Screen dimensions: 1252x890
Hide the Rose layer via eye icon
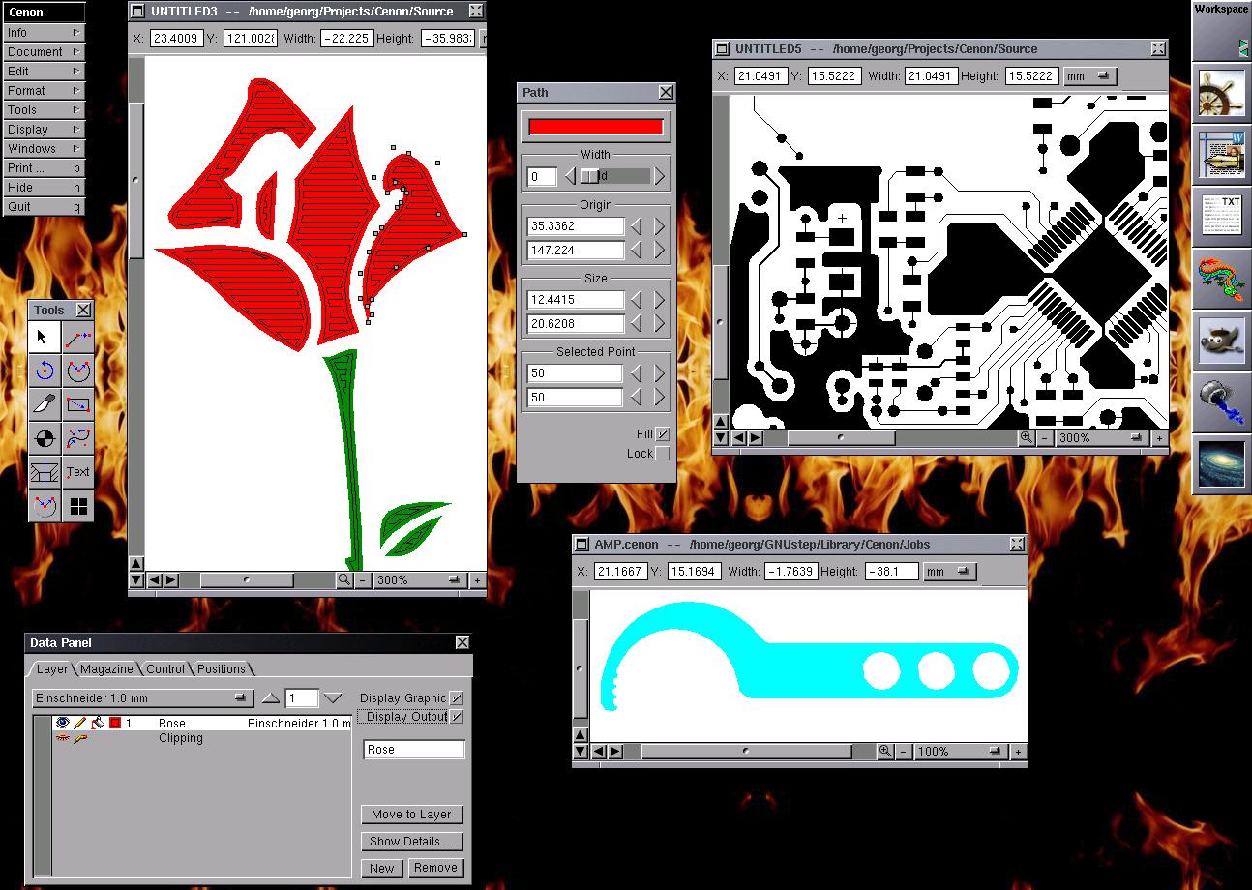(x=63, y=723)
